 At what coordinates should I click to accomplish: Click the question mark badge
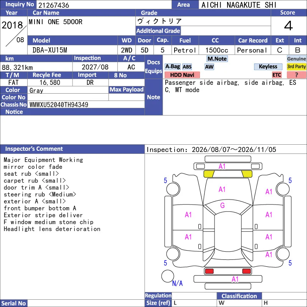(296, 75)
